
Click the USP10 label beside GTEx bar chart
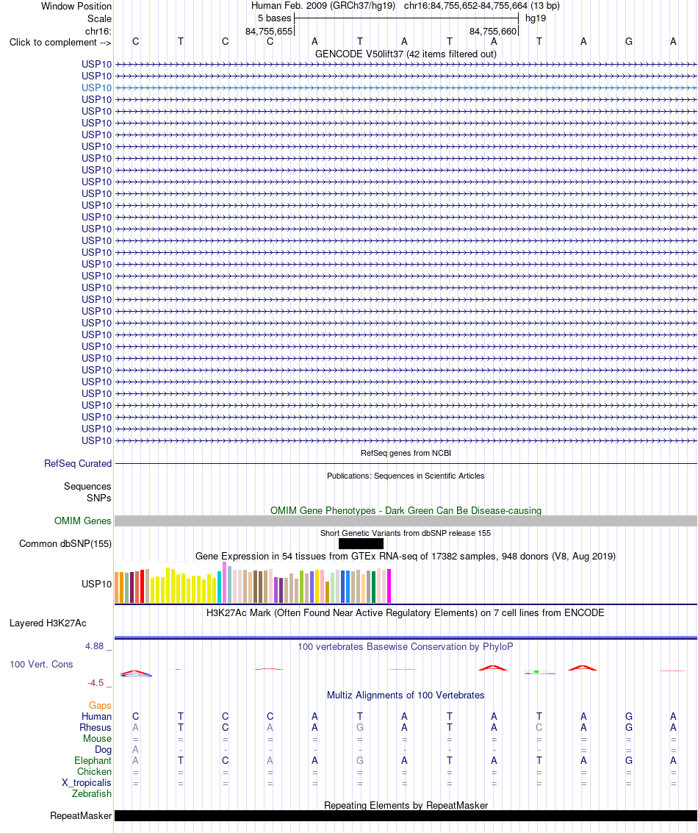[96, 584]
